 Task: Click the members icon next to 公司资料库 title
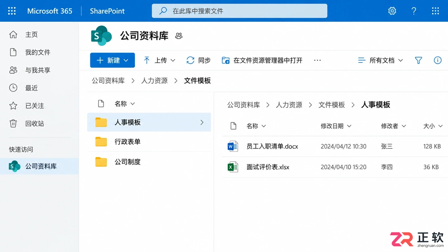click(179, 36)
